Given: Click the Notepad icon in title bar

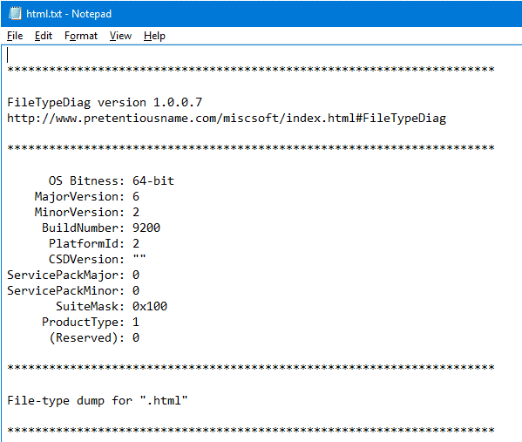Looking at the screenshot, I should [15, 14].
